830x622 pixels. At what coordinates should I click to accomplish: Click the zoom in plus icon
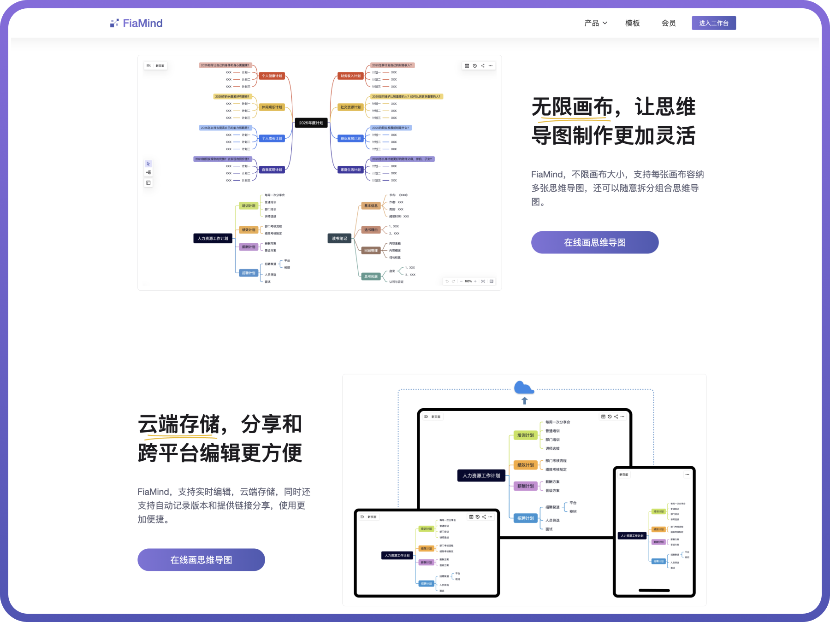coord(475,281)
